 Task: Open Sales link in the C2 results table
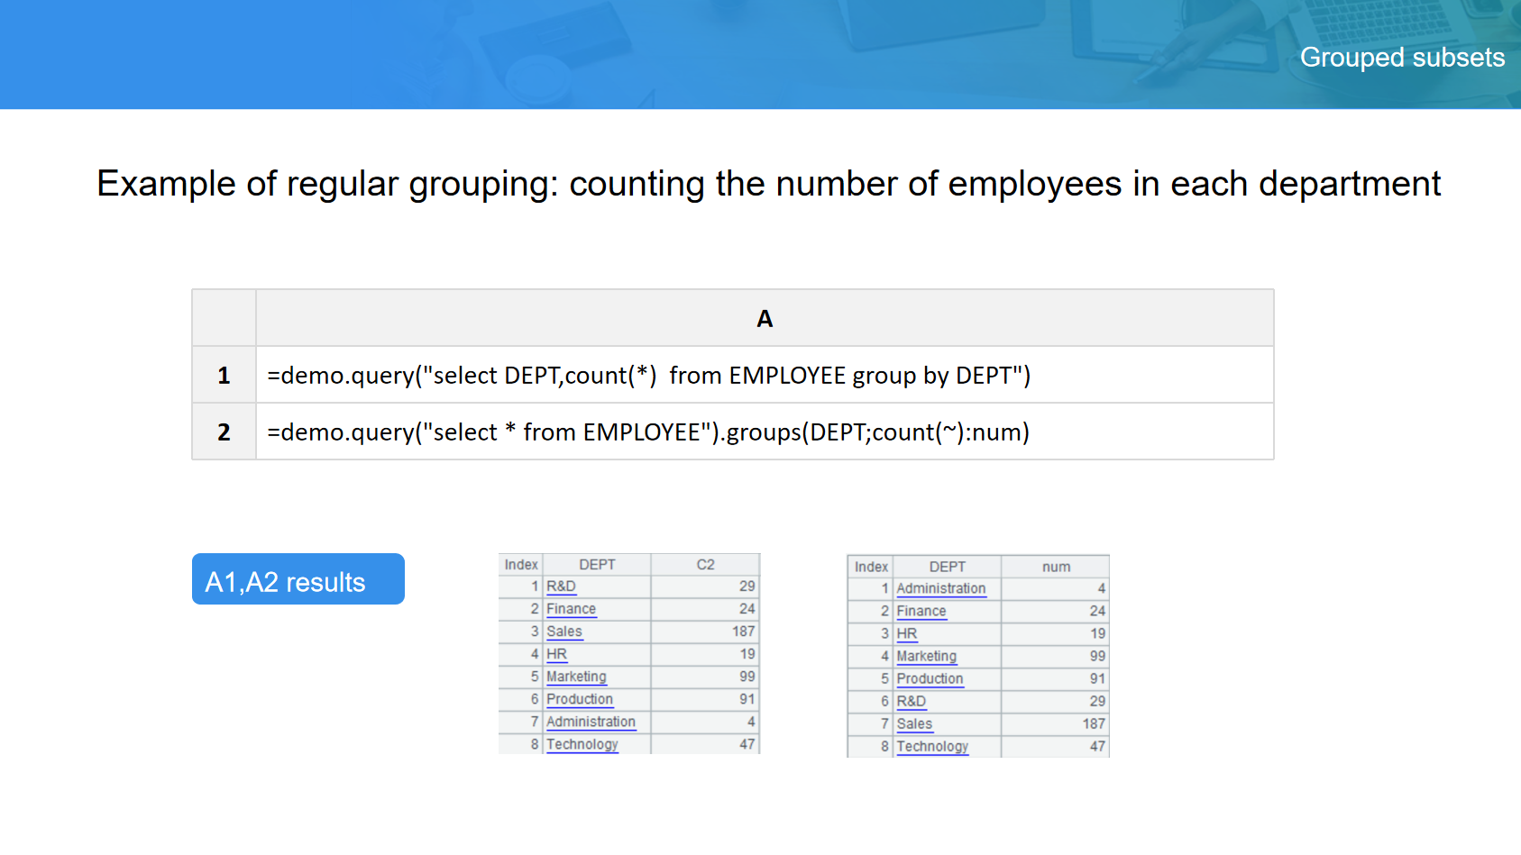[564, 632]
